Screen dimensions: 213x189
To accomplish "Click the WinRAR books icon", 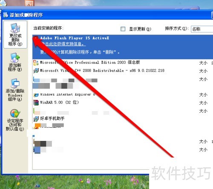I will pyautogui.click(x=36, y=103).
